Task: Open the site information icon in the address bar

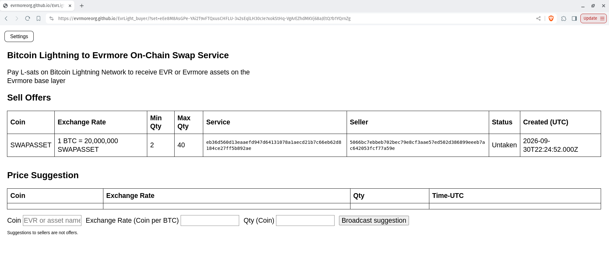Action: point(52,18)
